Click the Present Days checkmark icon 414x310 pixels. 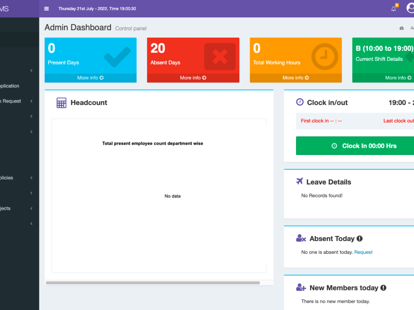click(x=117, y=57)
